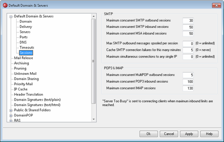224x142 pixels.
Task: Open the Timeouts settings page
Action: [x=27, y=47]
